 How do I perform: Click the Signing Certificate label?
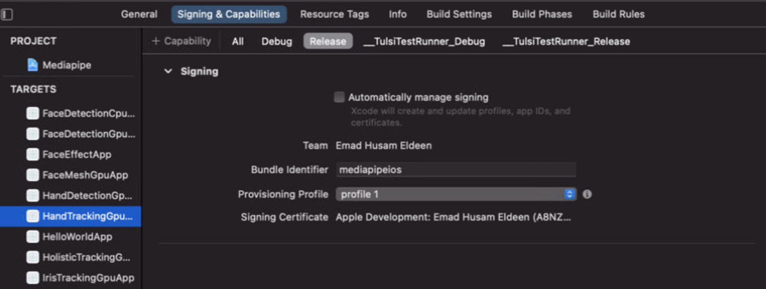(x=284, y=217)
